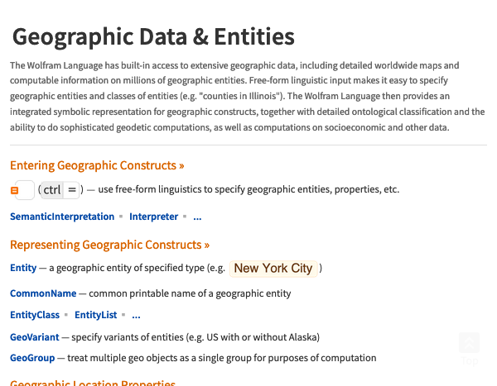This screenshot has height=386, width=497.
Task: Open Entity function documentation
Action: 23,268
